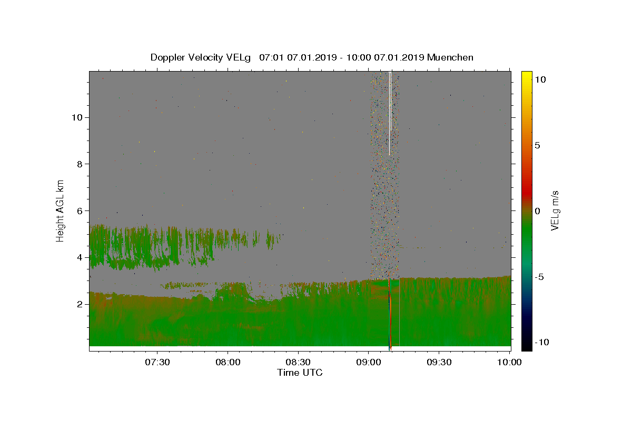Click the 07:30 time tick label
632x421 pixels.
[x=157, y=362]
